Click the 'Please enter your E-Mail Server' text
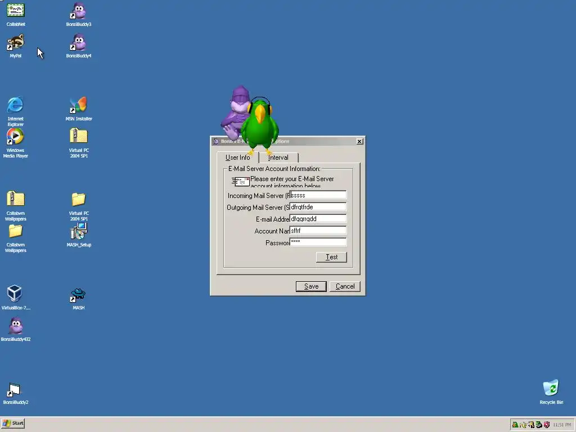Image resolution: width=576 pixels, height=432 pixels. [x=292, y=179]
